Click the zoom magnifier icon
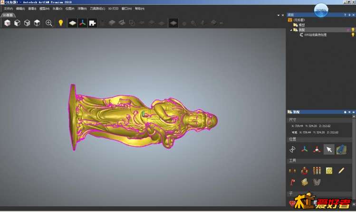Screen dimensions: 356x212 click(49, 23)
